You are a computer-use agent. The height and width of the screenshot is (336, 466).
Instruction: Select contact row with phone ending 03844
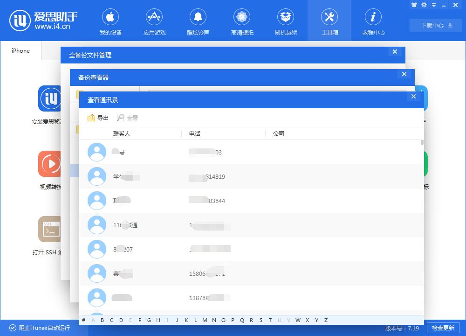coord(252,201)
